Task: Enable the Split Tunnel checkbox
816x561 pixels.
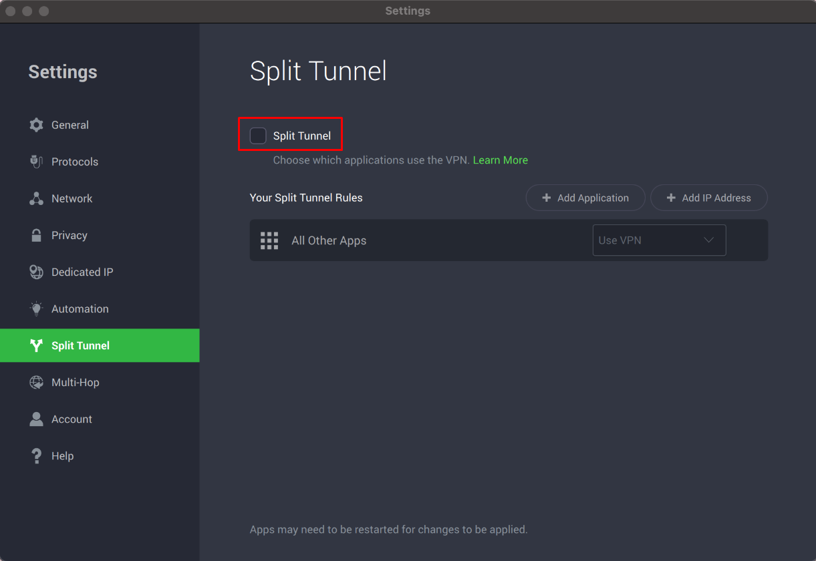Action: [x=258, y=136]
